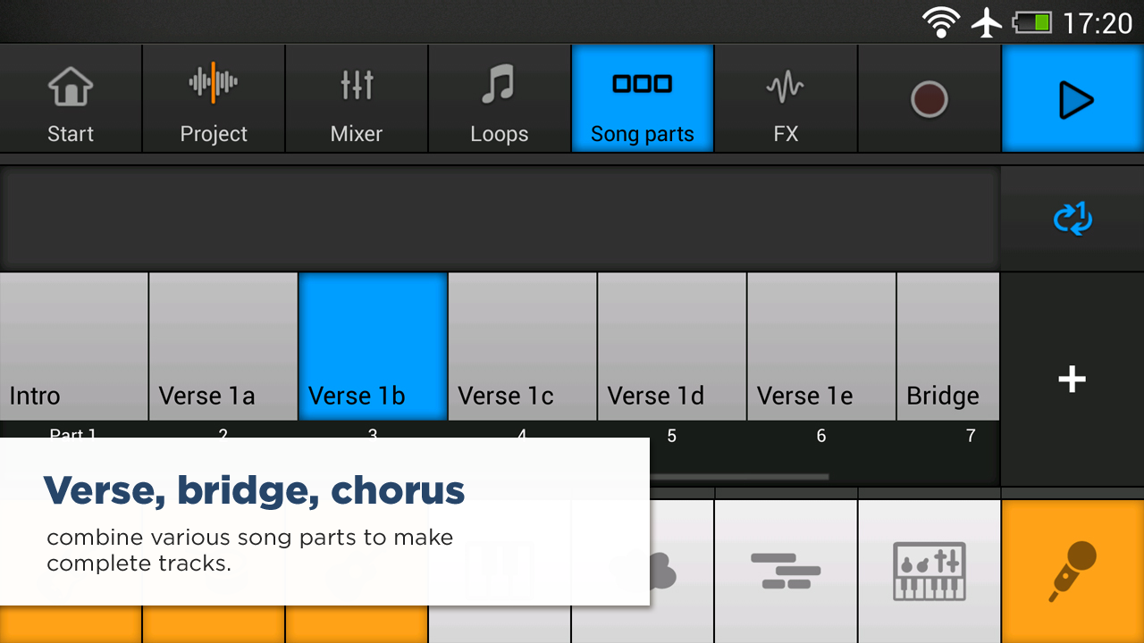The height and width of the screenshot is (643, 1144).
Task: Open the keyboard synthesizer instrument
Action: [929, 570]
